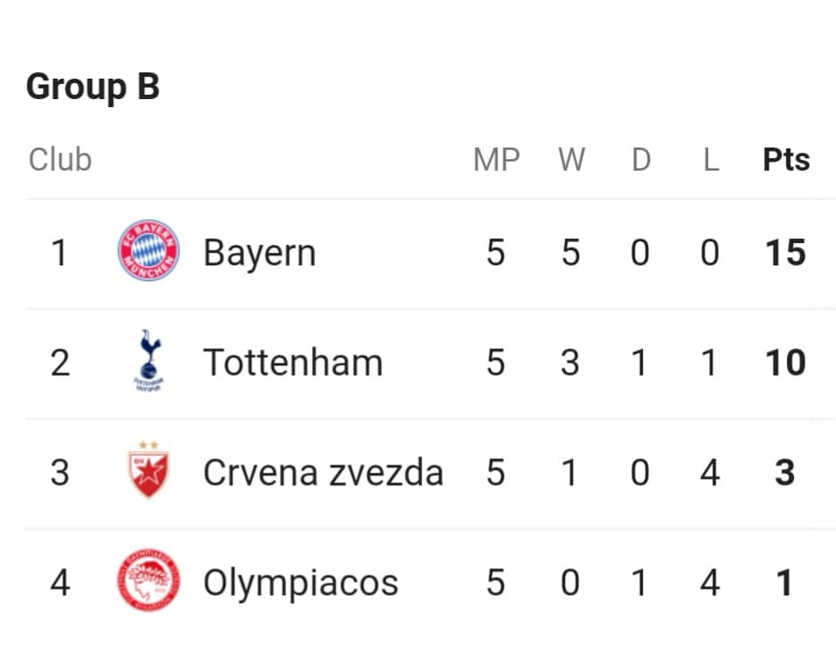Open the Bayern team name link
Viewport: 836px width, 662px height.
259,253
